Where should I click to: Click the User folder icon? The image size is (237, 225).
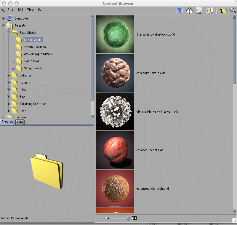coord(14,111)
